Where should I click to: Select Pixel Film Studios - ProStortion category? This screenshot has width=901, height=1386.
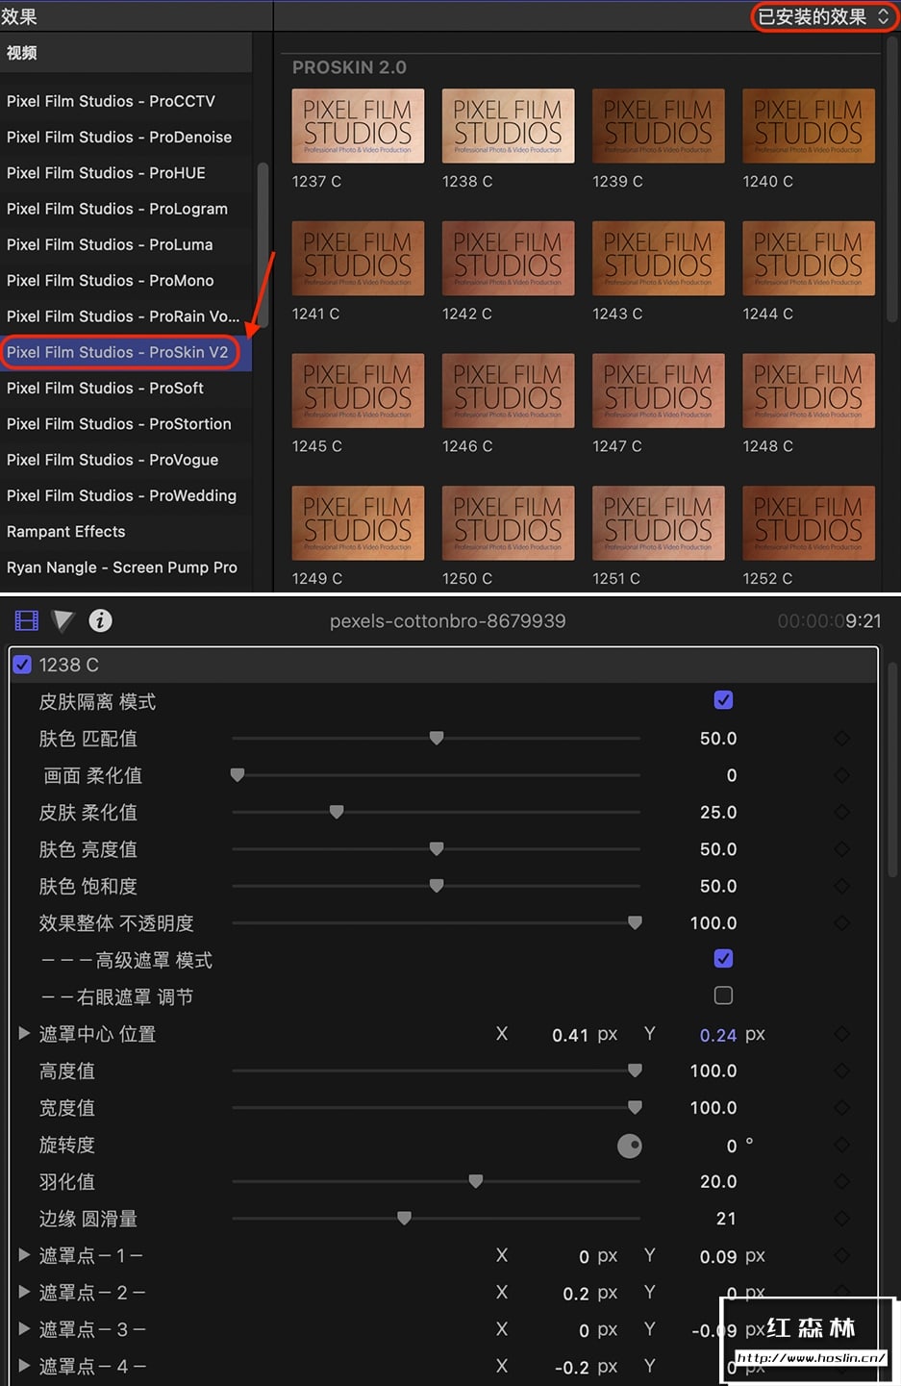[126, 424]
